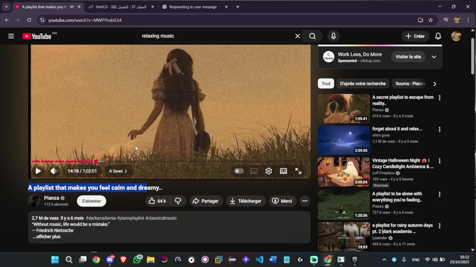
Task: Mute the video volume speaker
Action: pos(54,171)
